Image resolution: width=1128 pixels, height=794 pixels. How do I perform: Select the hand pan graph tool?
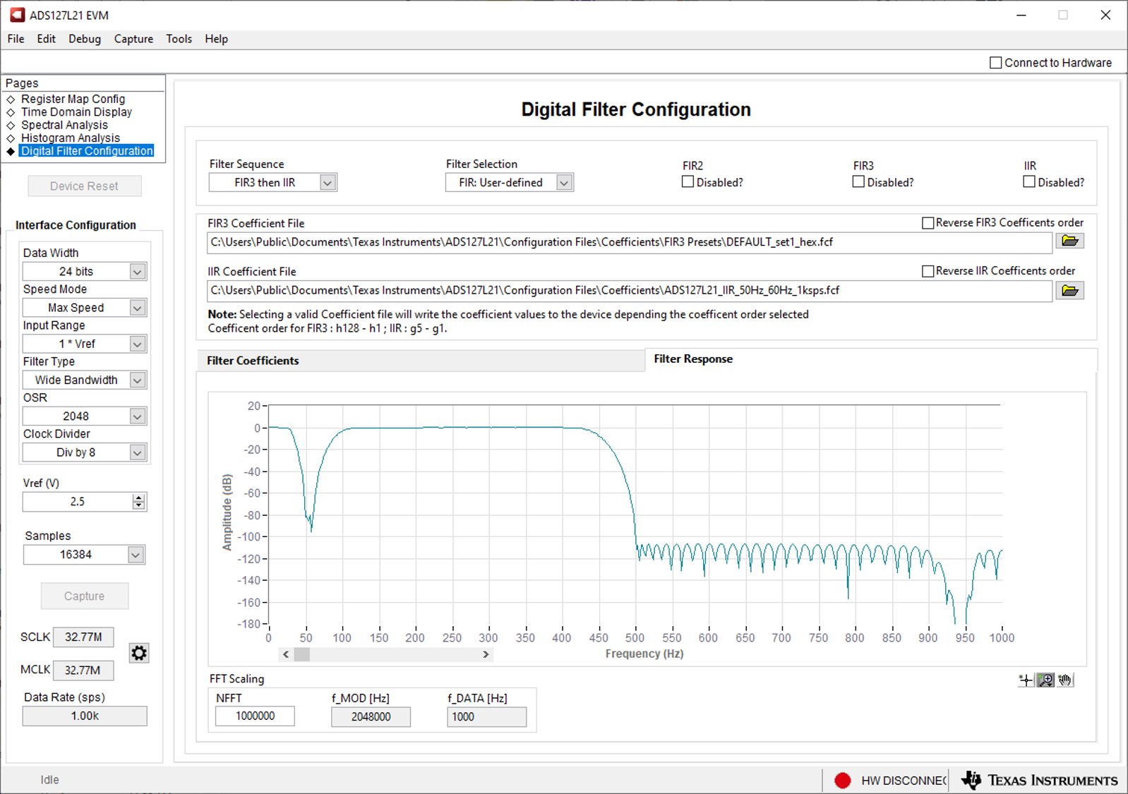pos(1065,680)
